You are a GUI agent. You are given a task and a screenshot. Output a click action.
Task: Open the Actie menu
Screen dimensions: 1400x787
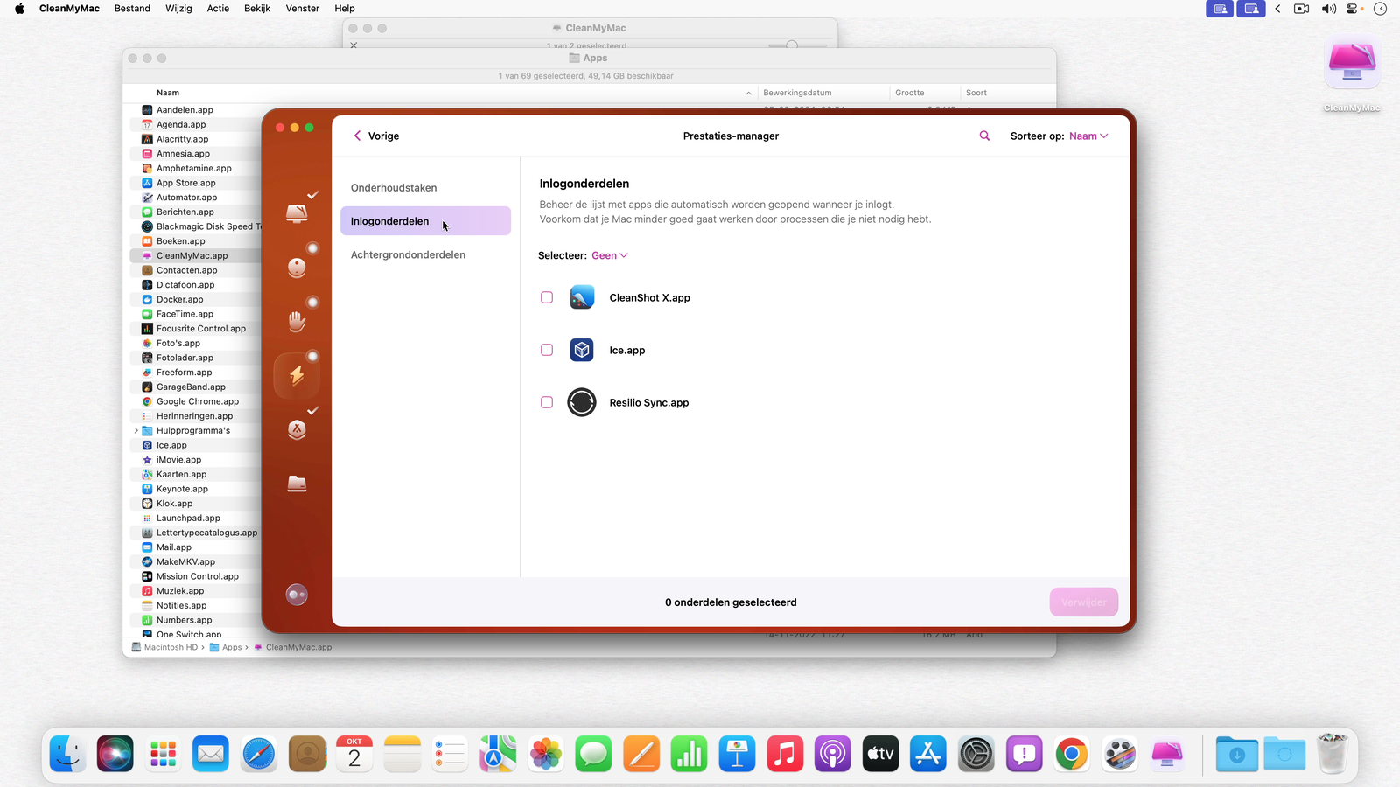[218, 9]
